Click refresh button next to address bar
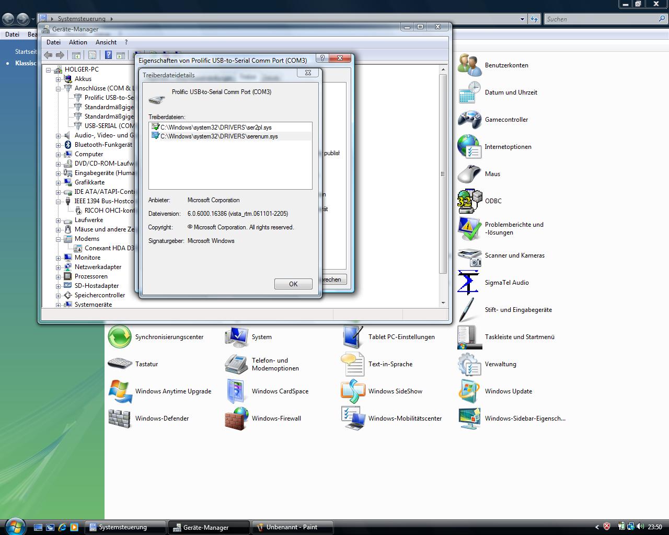 click(x=534, y=19)
